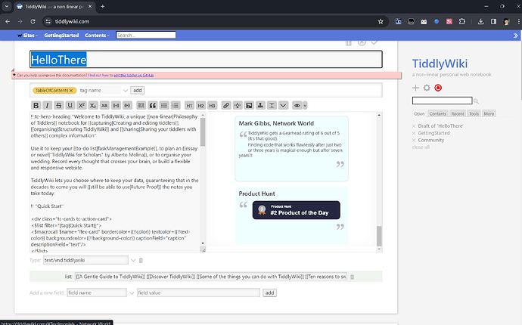The width and height of the screenshot is (522, 325).
Task: Apply heading level 3
Action: [212, 106]
